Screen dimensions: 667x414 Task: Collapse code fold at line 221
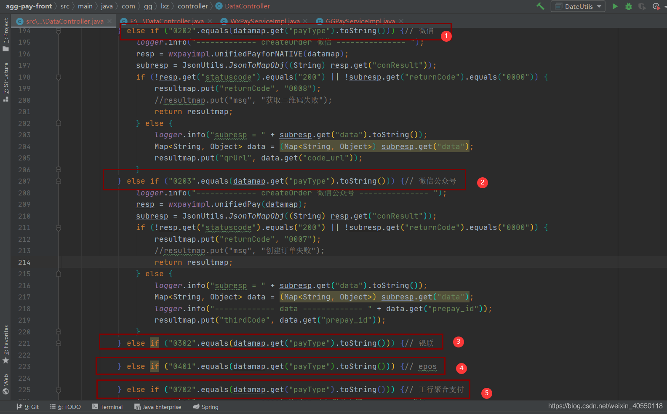click(x=59, y=343)
